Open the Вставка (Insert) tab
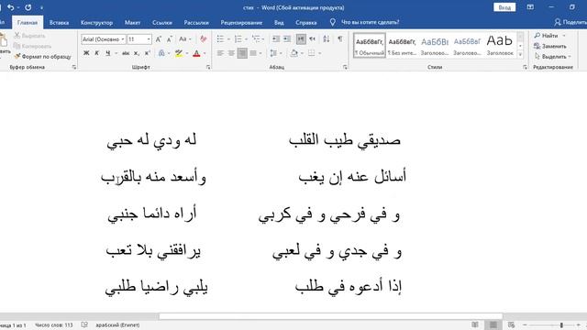The height and width of the screenshot is (330, 587). click(59, 22)
